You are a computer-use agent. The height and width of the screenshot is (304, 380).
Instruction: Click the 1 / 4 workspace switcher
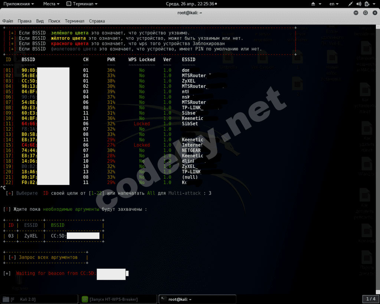[371, 299]
